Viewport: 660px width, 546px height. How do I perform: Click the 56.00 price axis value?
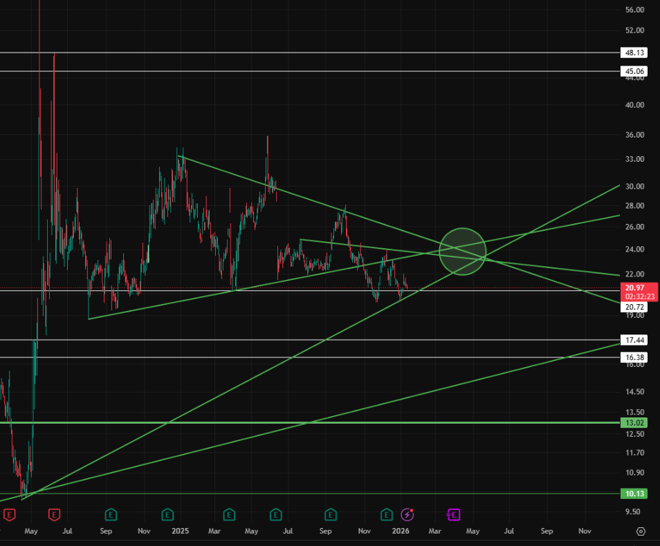tap(634, 10)
